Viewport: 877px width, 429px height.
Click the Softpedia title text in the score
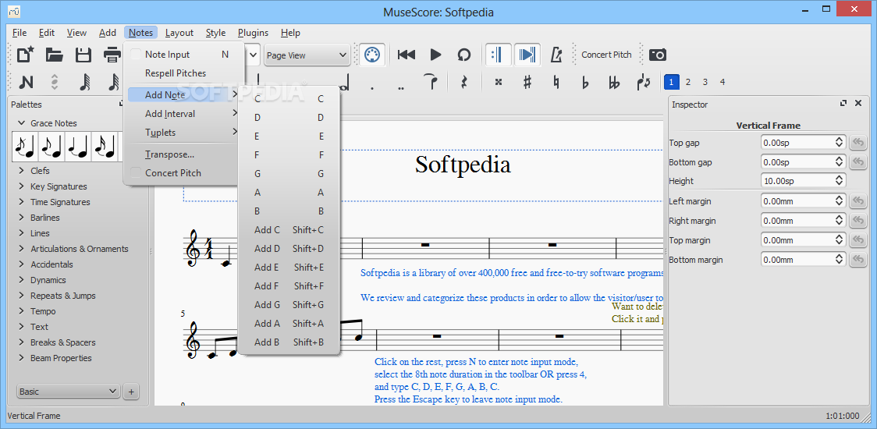(463, 165)
